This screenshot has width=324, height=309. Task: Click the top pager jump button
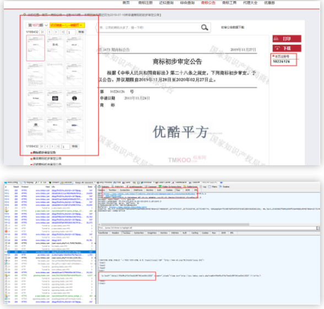point(81,32)
